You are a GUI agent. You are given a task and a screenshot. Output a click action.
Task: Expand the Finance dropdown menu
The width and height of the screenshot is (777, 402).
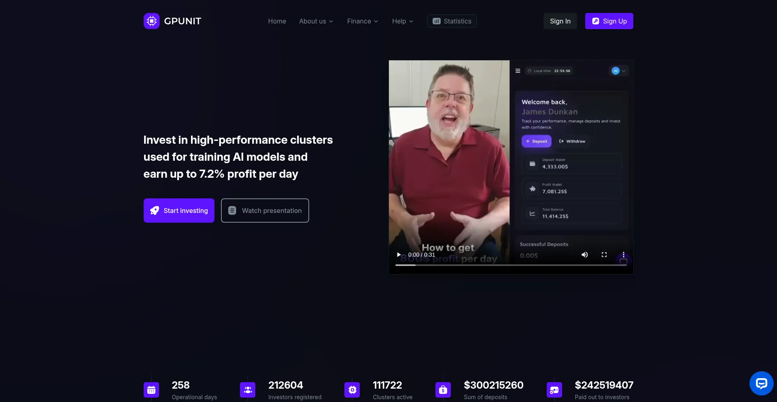point(362,21)
